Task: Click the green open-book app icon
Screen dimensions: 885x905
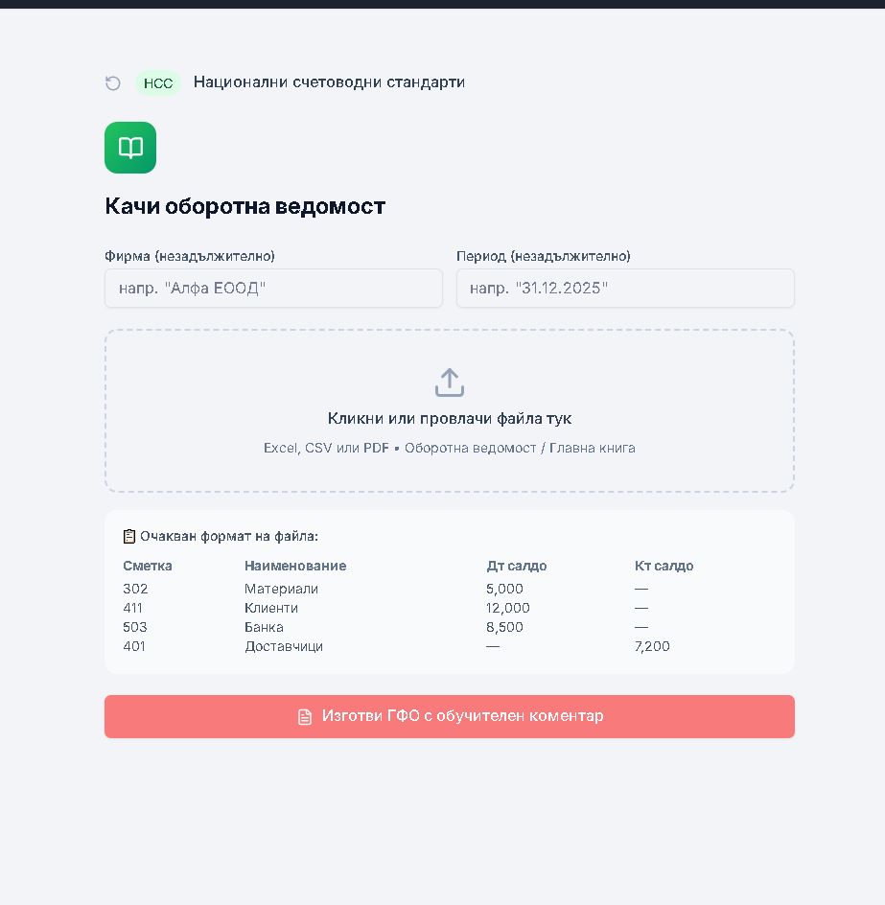Action: point(130,148)
